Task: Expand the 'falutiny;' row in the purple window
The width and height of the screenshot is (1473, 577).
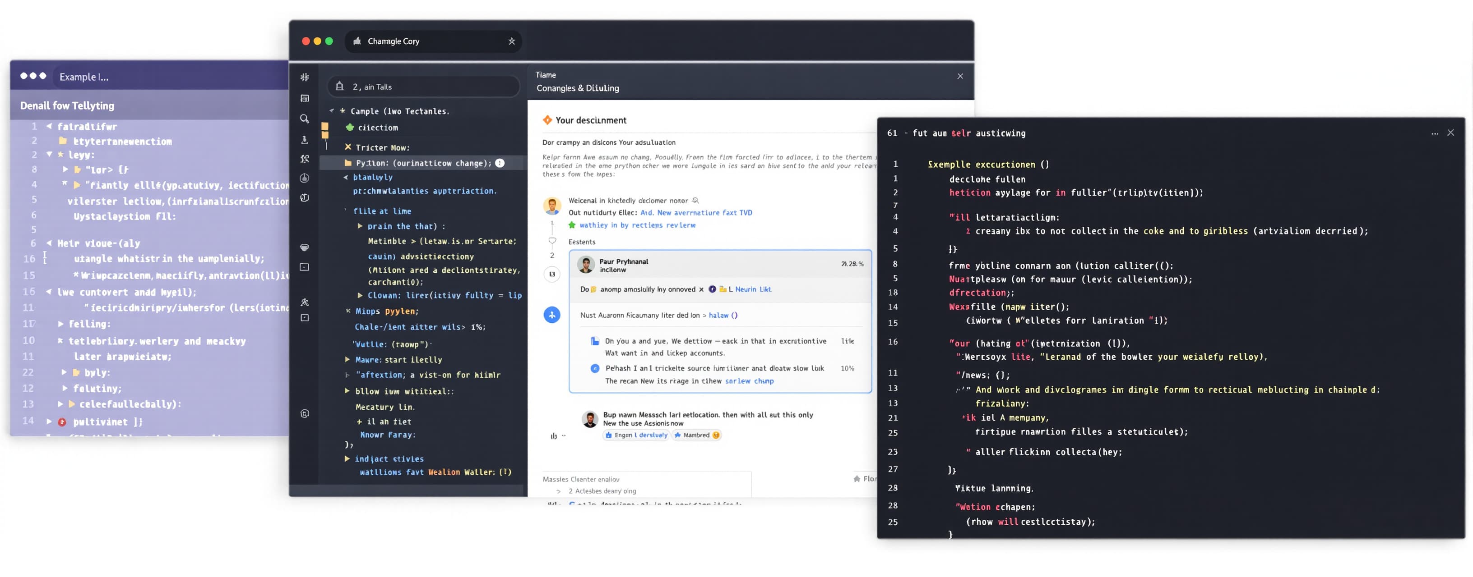Action: point(65,388)
